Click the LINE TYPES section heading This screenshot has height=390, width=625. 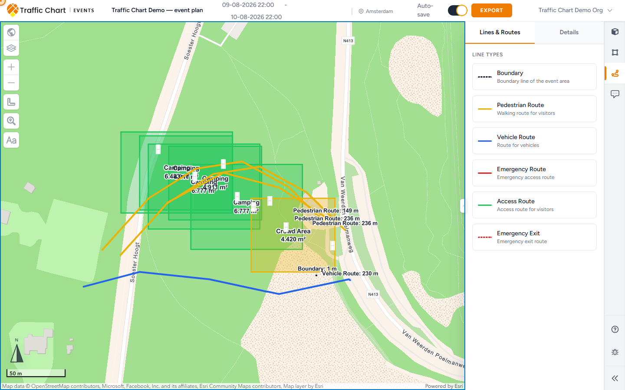(487, 55)
